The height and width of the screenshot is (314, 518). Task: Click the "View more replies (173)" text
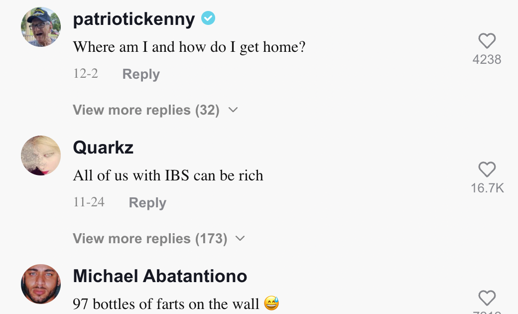150,239
